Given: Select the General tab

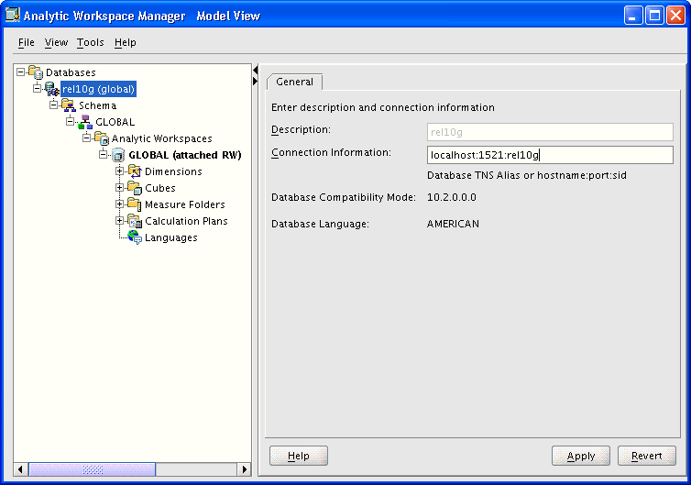Looking at the screenshot, I should click(294, 82).
